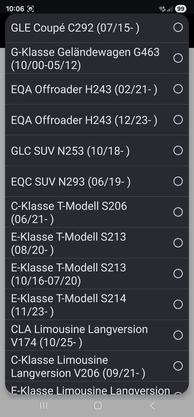Tap the partially visible E-Klasse Limousine Langversion entry
The image size is (194, 417).
pos(90,390)
